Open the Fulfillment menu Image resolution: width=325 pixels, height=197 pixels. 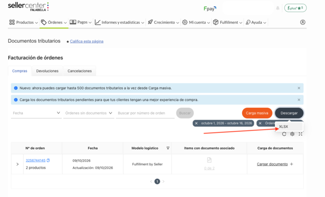pos(227,22)
